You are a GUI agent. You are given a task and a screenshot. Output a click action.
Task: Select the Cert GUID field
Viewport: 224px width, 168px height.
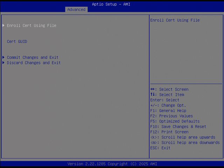click(x=17, y=42)
